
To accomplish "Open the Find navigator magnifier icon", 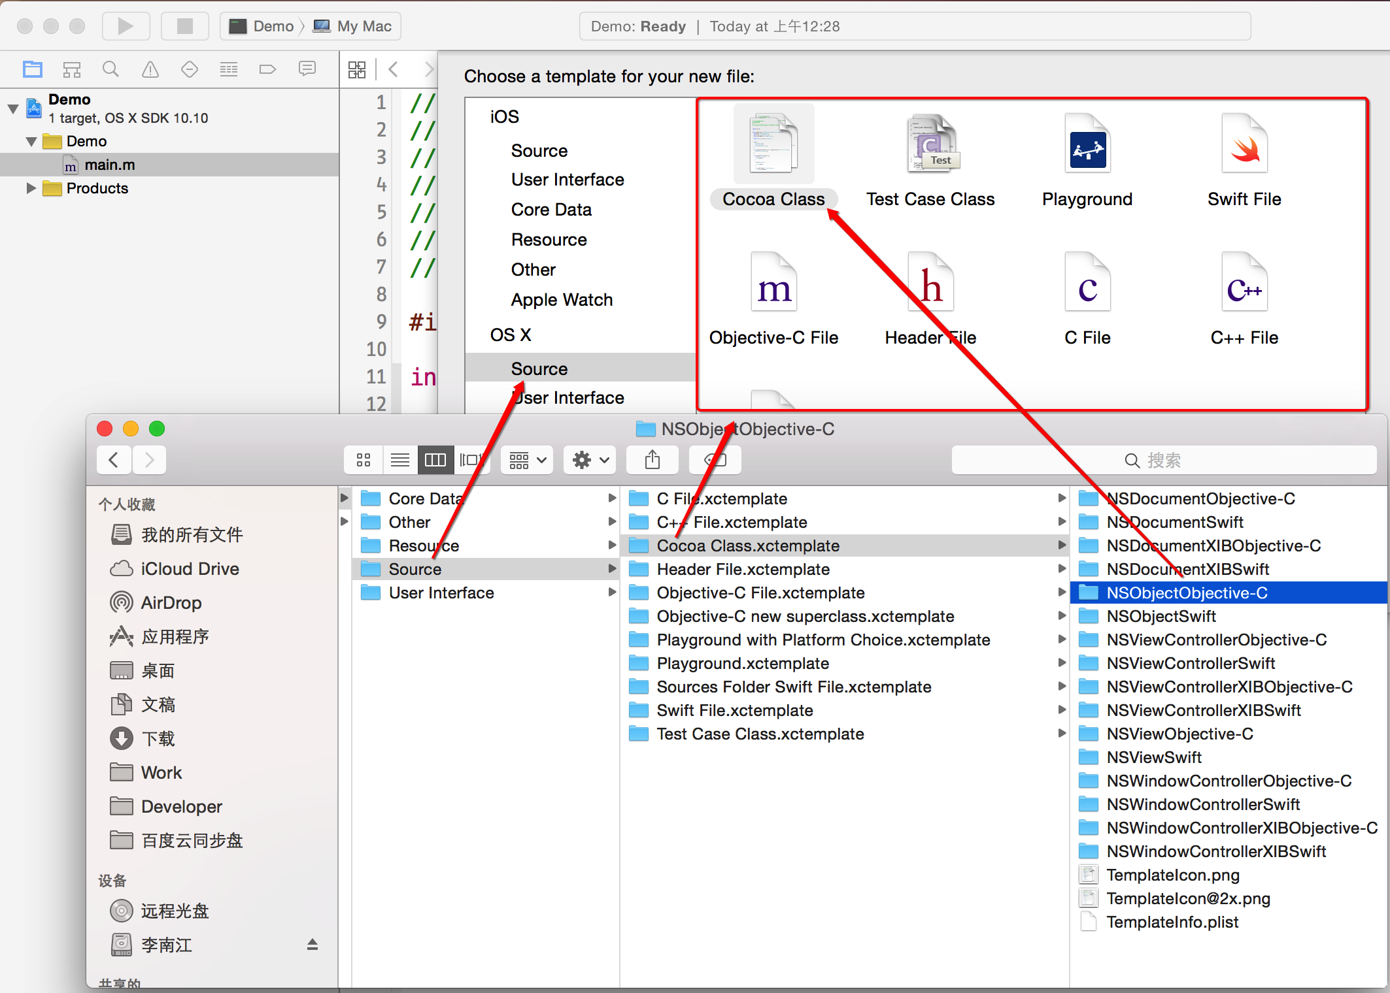I will click(x=111, y=69).
